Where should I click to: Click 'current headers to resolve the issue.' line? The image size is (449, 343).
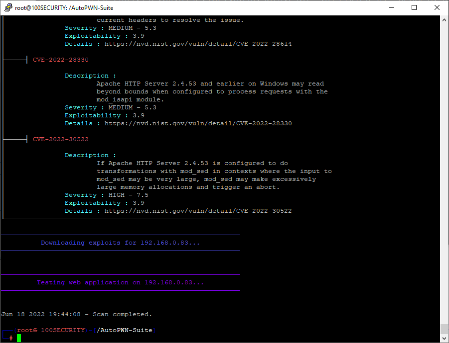tap(170, 20)
